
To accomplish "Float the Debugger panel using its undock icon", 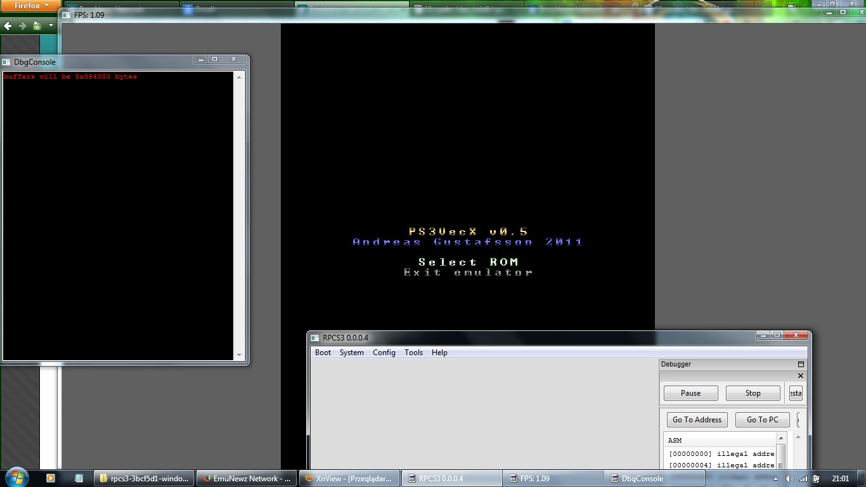I will point(801,364).
